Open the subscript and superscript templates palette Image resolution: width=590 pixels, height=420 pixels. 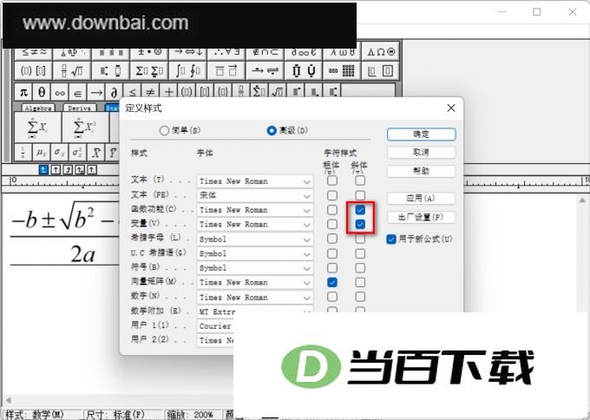(111, 71)
